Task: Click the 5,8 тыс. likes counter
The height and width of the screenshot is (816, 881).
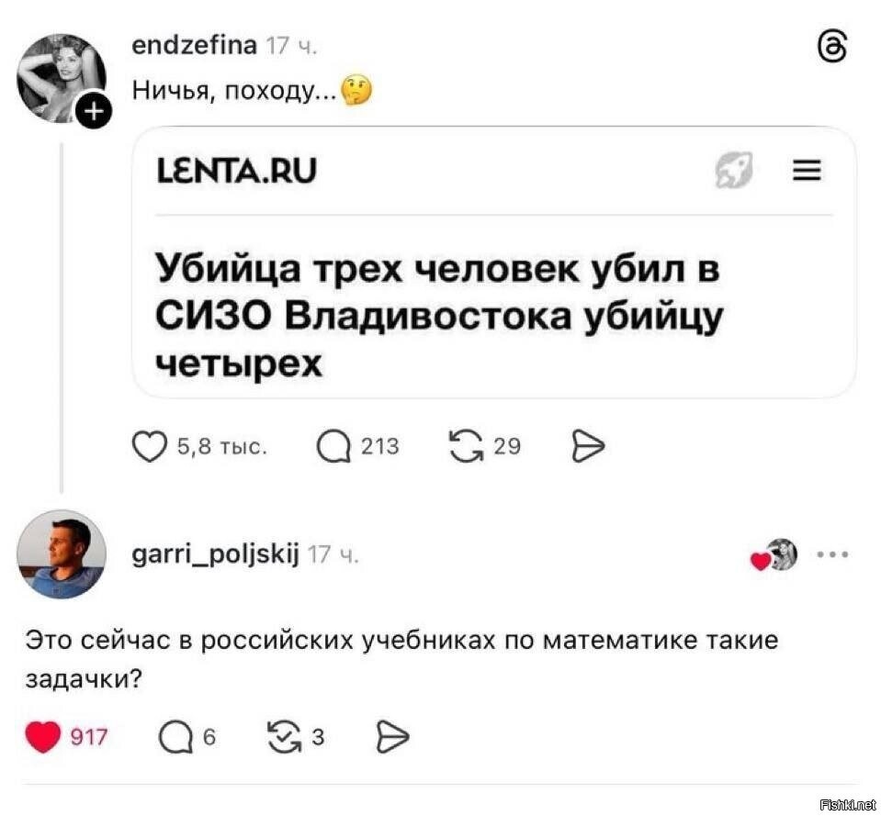Action: click(x=220, y=447)
